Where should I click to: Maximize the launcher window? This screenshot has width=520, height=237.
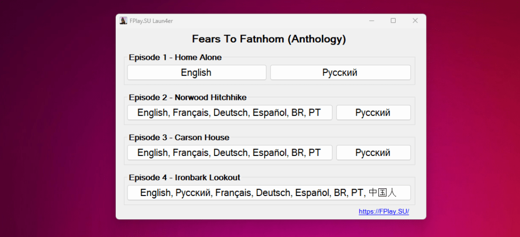click(x=393, y=21)
